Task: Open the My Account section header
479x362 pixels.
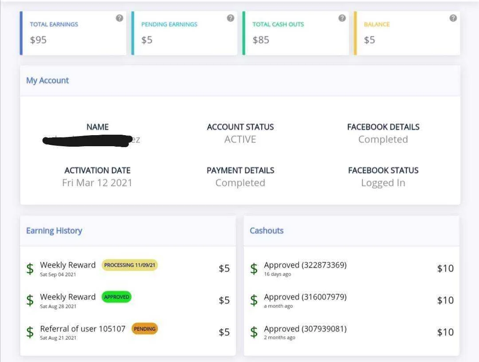Action: (x=47, y=80)
